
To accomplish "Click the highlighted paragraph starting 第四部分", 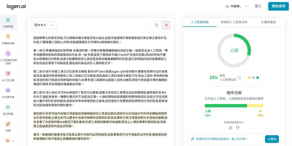I will click(x=100, y=120).
